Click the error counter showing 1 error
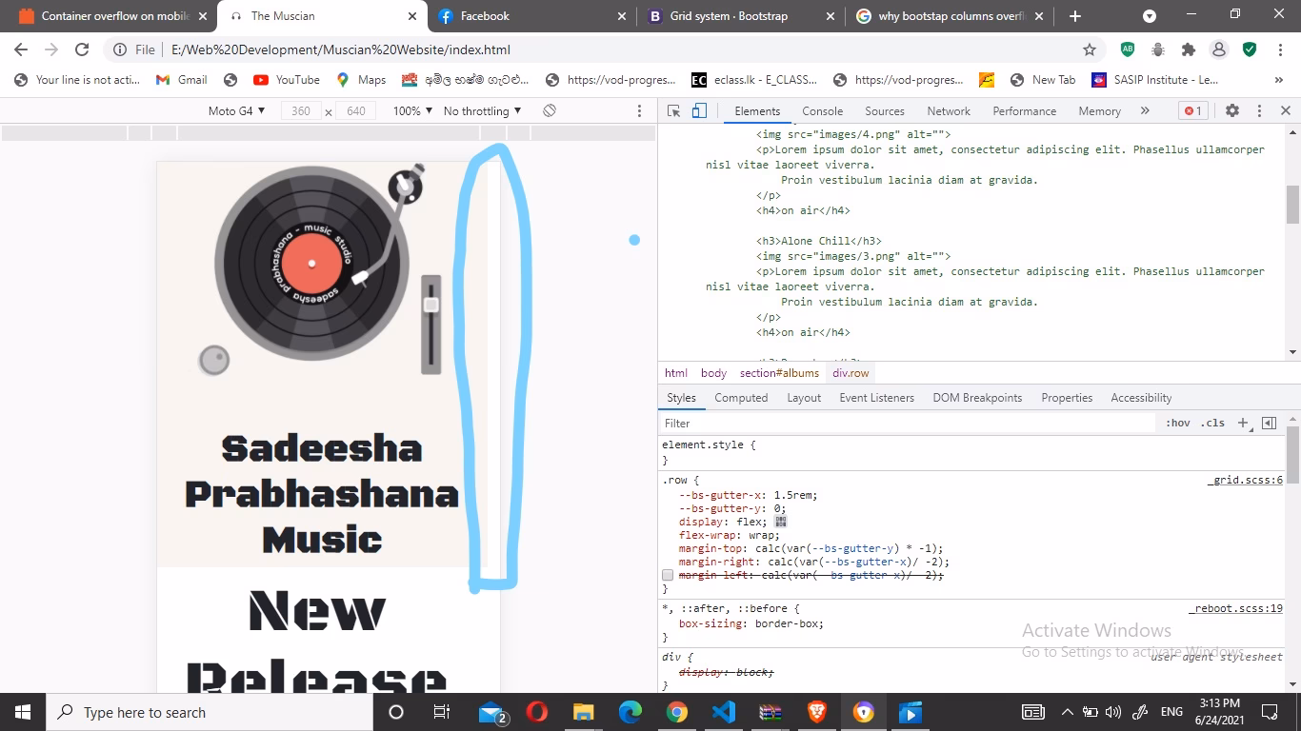The image size is (1301, 731). pos(1191,110)
